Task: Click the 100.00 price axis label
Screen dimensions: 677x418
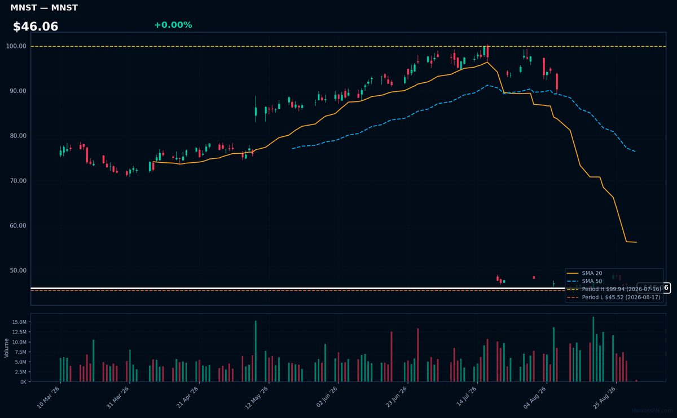Action: click(16, 46)
